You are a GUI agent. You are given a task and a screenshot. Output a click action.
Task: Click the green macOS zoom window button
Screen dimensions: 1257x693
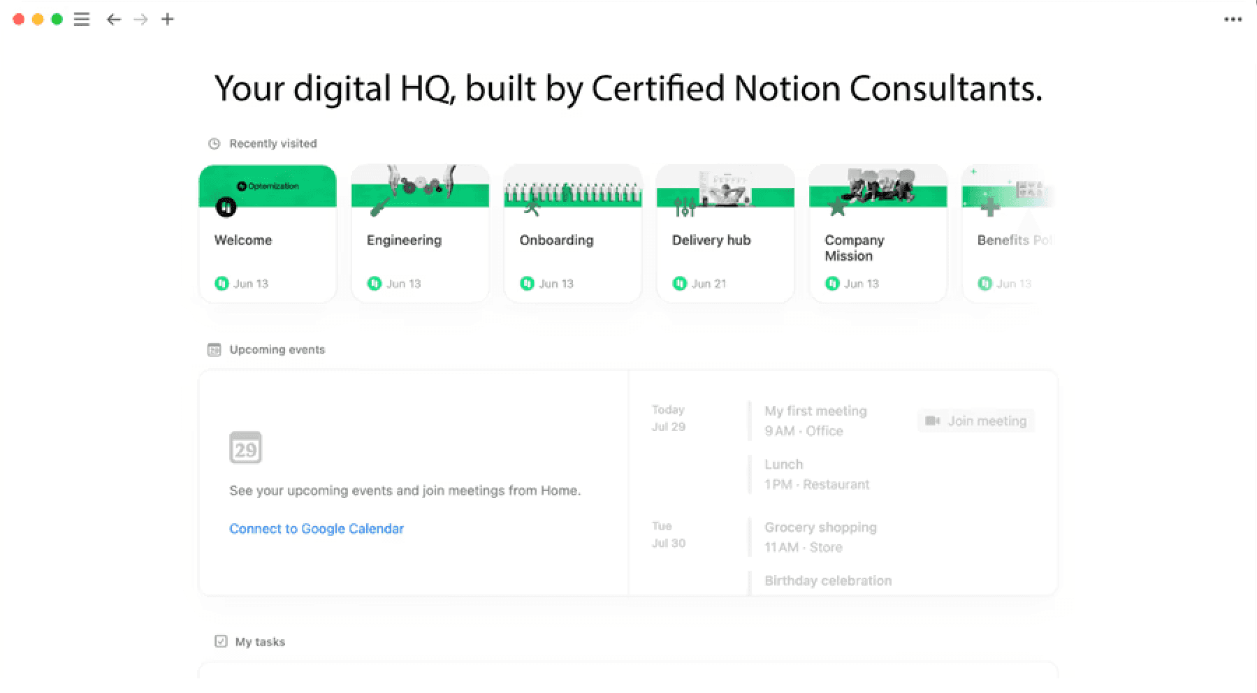[57, 20]
